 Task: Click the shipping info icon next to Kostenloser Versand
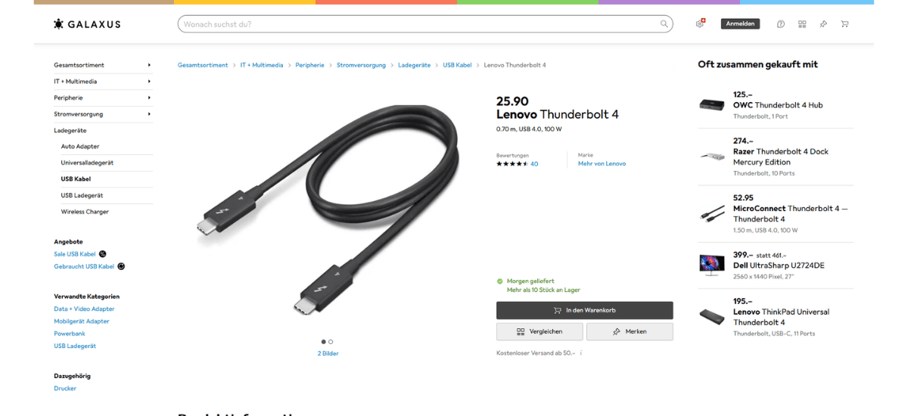tap(581, 353)
